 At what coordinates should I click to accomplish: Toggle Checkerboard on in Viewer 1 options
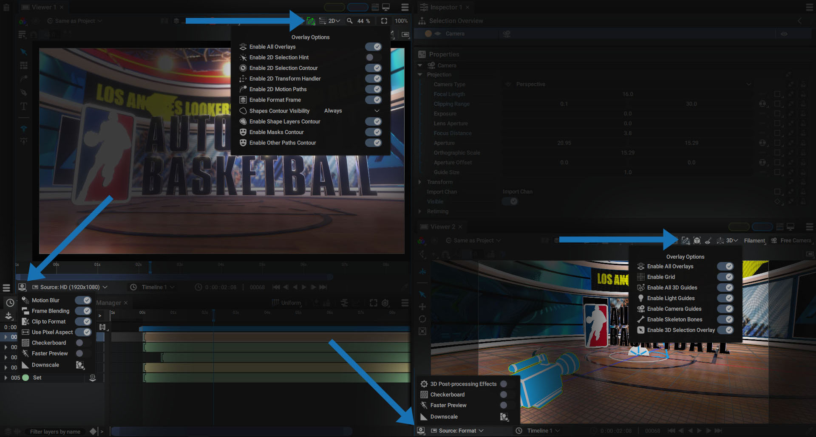point(83,343)
